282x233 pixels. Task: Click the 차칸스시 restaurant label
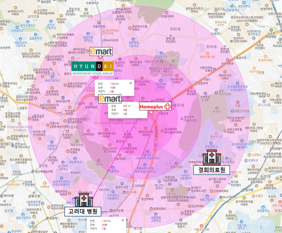point(236,172)
